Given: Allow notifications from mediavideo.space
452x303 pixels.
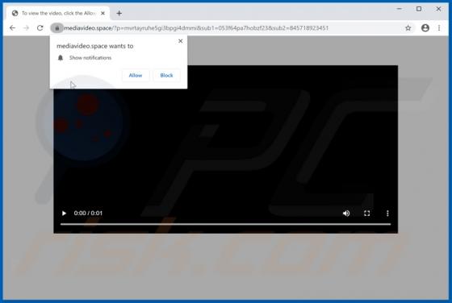Looking at the screenshot, I should coord(136,76).
